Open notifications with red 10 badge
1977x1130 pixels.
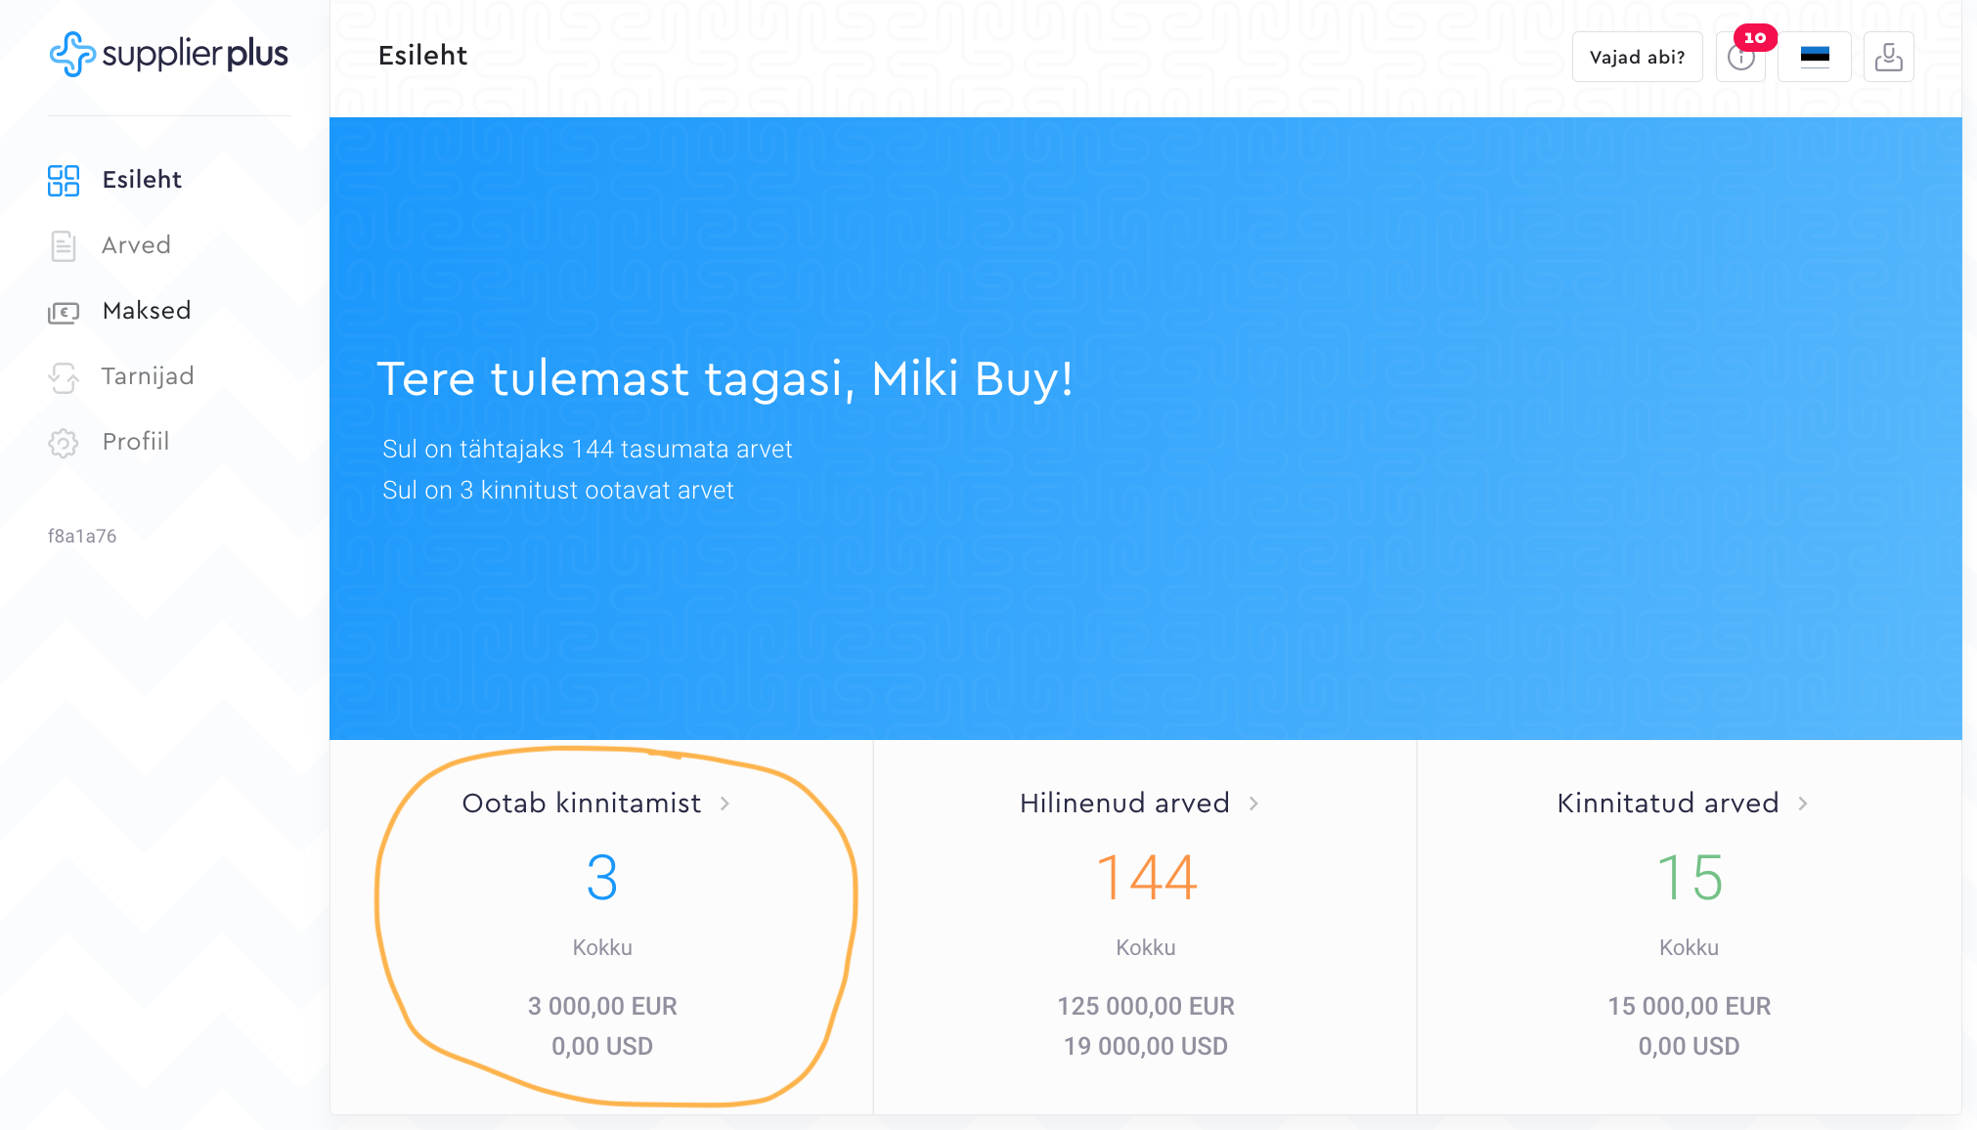coord(1741,57)
